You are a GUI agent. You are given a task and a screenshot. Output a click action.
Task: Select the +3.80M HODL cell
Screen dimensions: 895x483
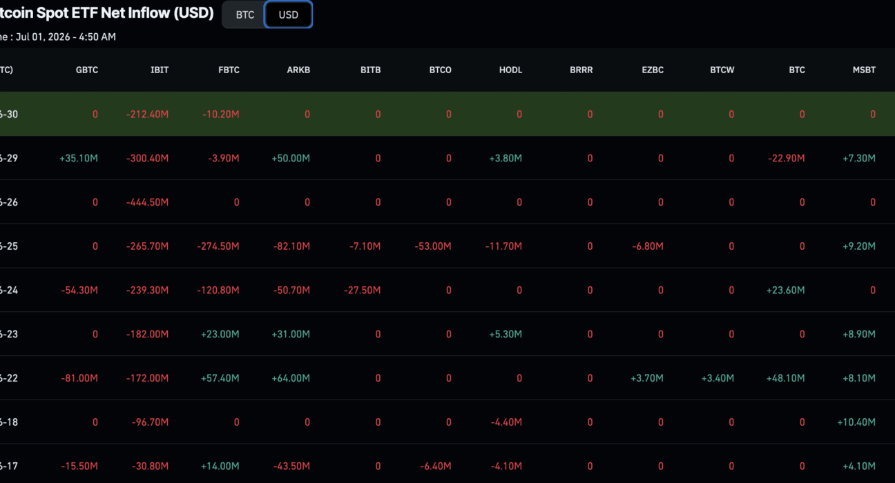506,158
